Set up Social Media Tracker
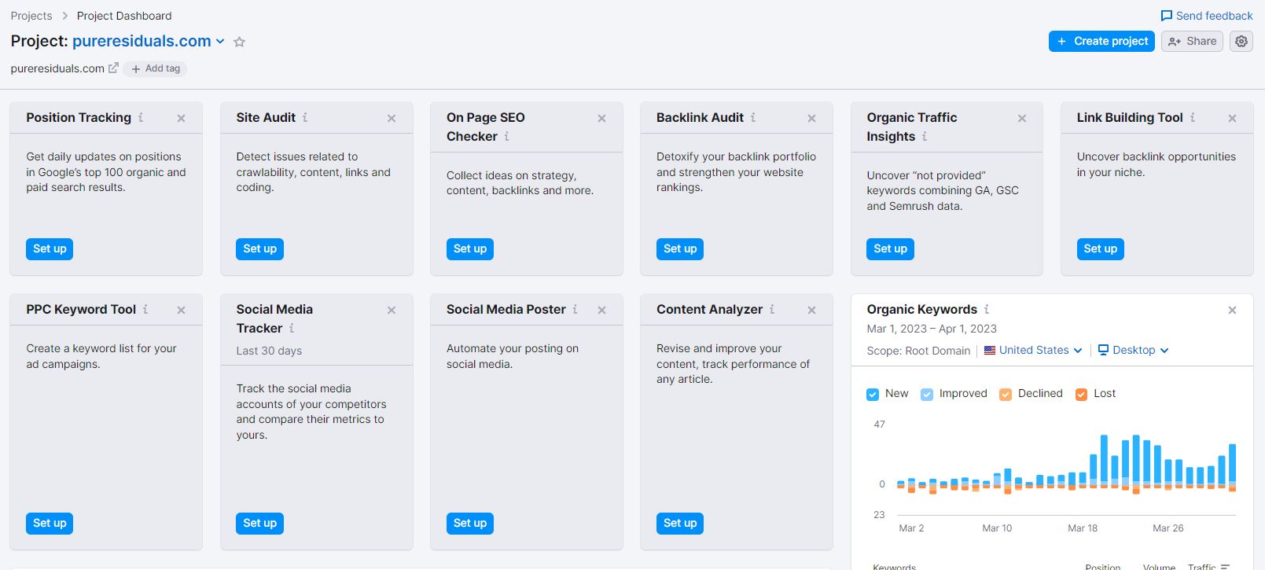The height and width of the screenshot is (570, 1265). (x=259, y=524)
